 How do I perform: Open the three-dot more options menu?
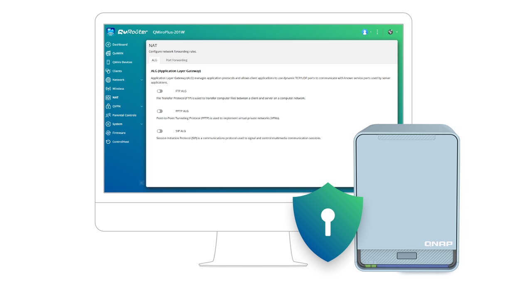(x=377, y=32)
